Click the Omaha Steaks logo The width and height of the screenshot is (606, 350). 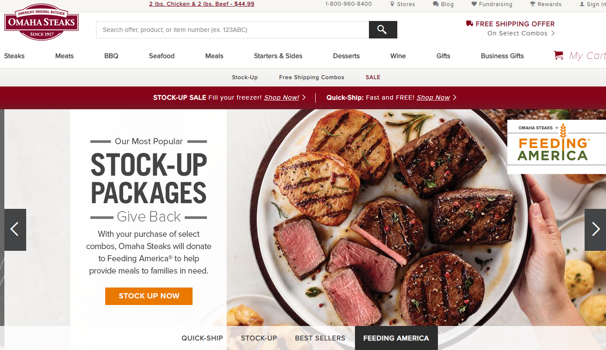[41, 22]
